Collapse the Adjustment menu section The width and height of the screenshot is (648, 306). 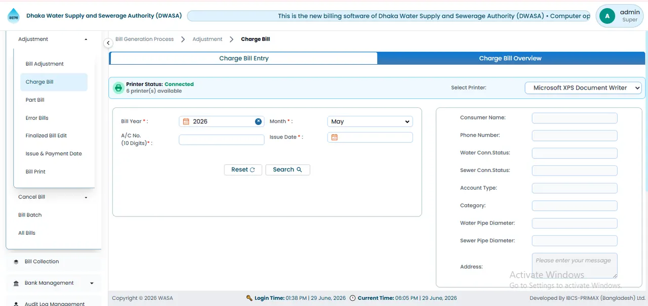pos(86,39)
